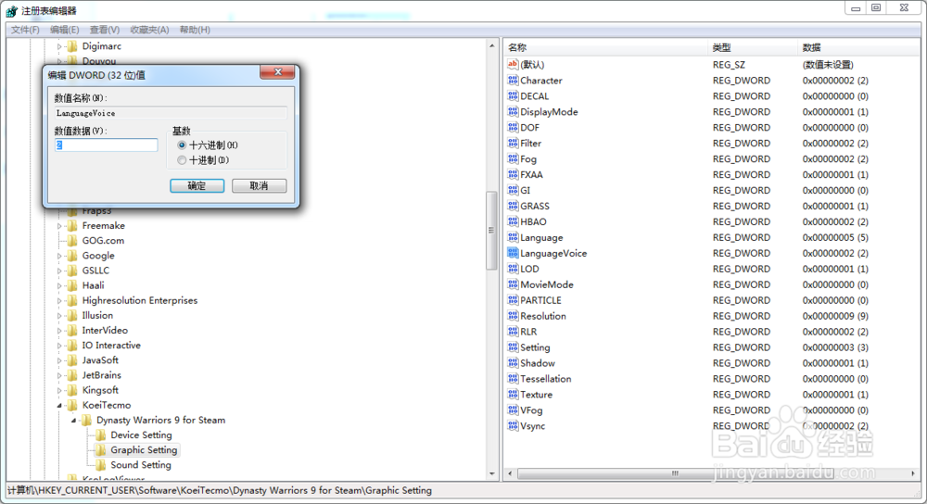Click the GRASS DWORD value icon
The width and height of the screenshot is (927, 504).
coord(513,206)
